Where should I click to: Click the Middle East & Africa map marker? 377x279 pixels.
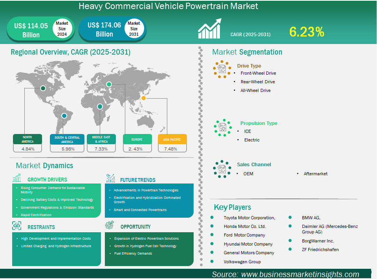[x=100, y=106]
